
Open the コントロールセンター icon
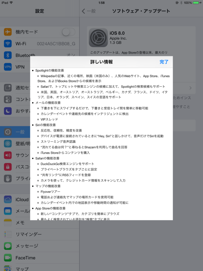[x=8, y=99]
